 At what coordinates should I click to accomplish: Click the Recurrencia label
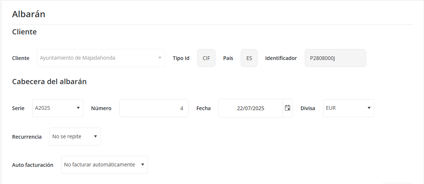tap(27, 137)
